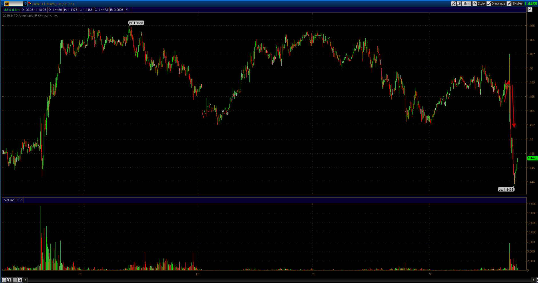This screenshot has height=283, width=538.
Task: Open the Style menu
Action: point(479,4)
